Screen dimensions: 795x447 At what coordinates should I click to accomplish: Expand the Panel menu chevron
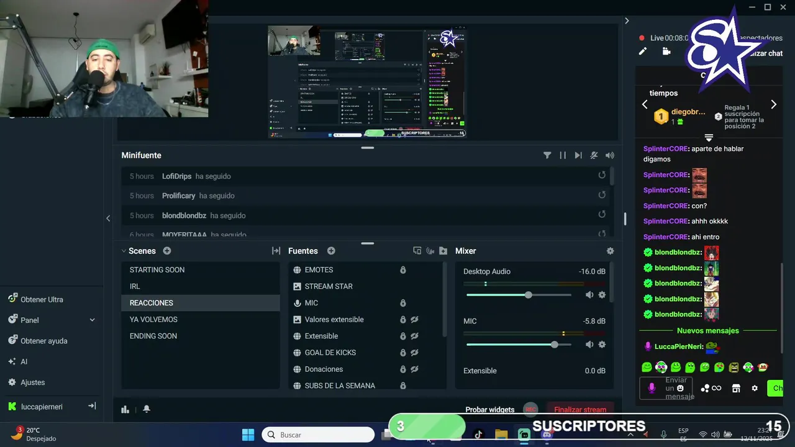click(92, 320)
